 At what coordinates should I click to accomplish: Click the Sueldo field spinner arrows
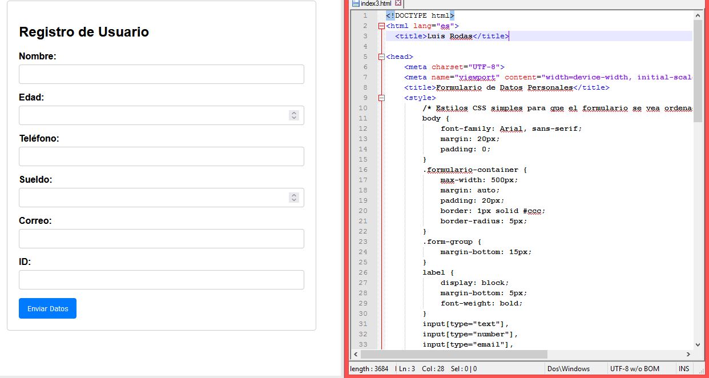pyautogui.click(x=294, y=198)
